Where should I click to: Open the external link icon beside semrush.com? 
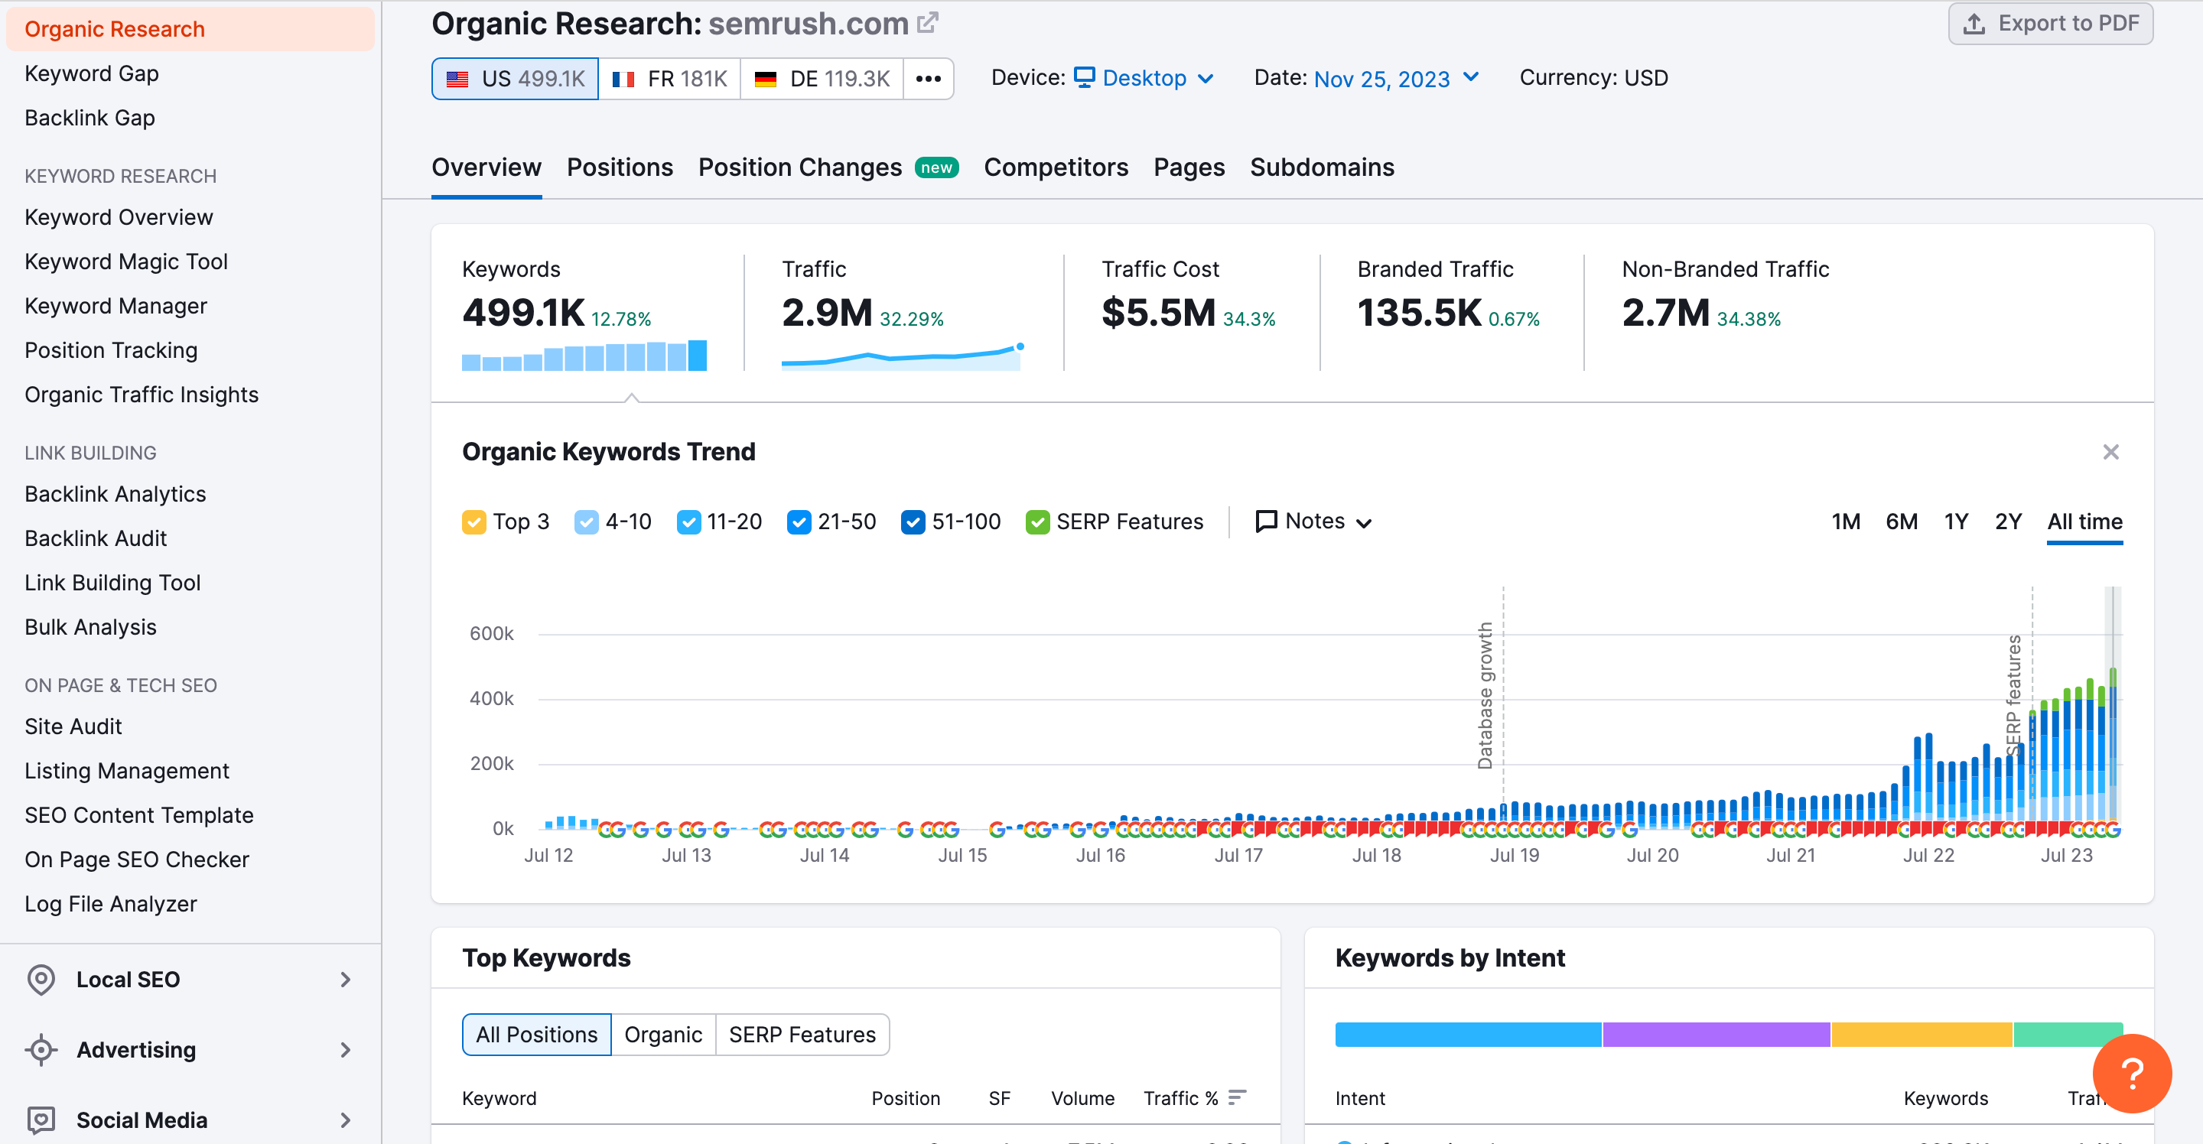click(928, 22)
